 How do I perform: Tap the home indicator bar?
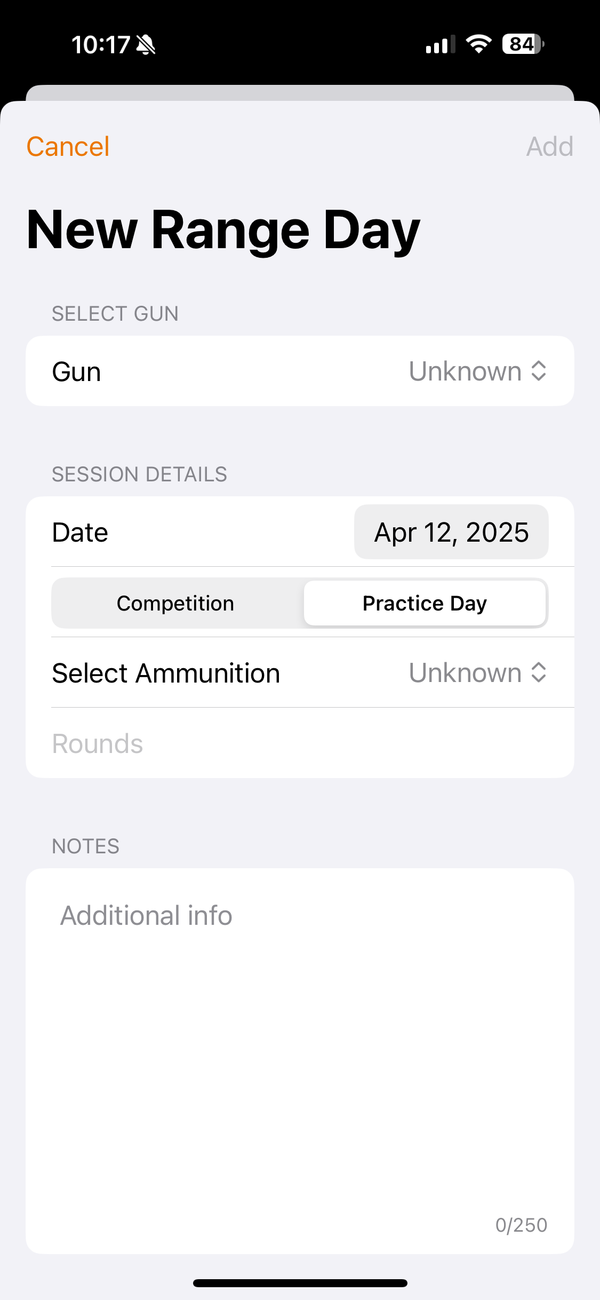click(x=300, y=1283)
